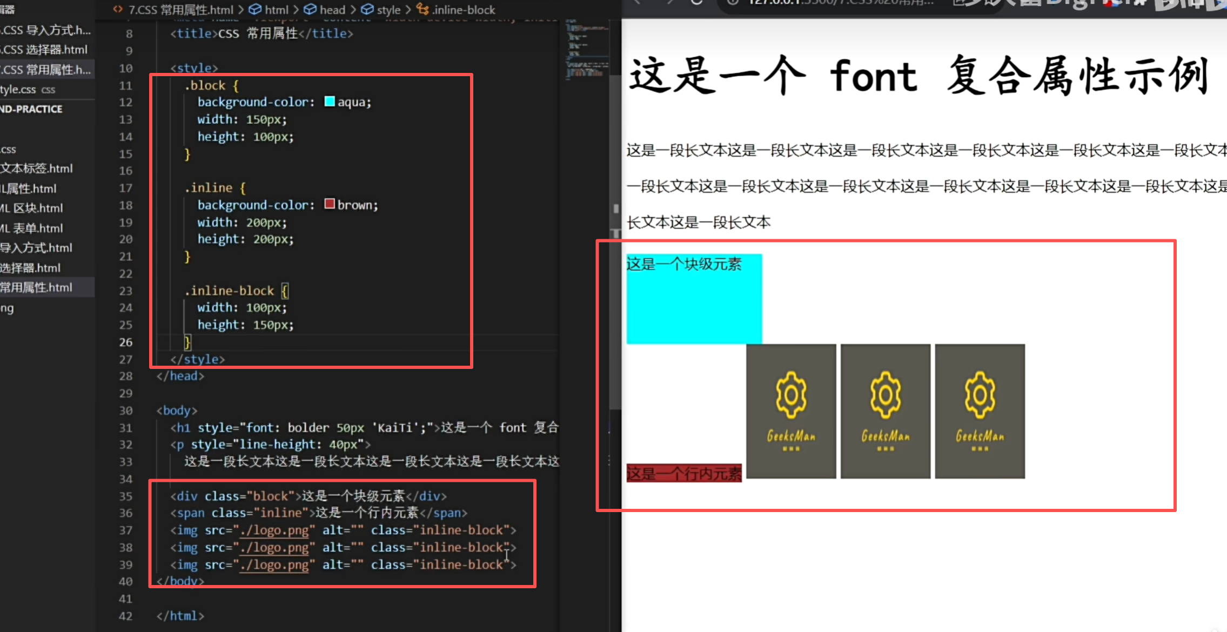Click the first GeeksMan logo image
Viewport: 1227px width, 632px height.
[x=791, y=411]
